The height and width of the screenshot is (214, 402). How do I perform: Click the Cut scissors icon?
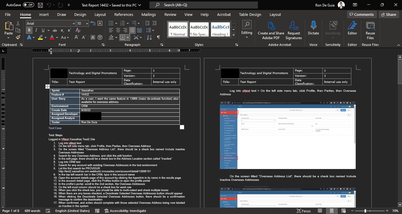point(18,24)
